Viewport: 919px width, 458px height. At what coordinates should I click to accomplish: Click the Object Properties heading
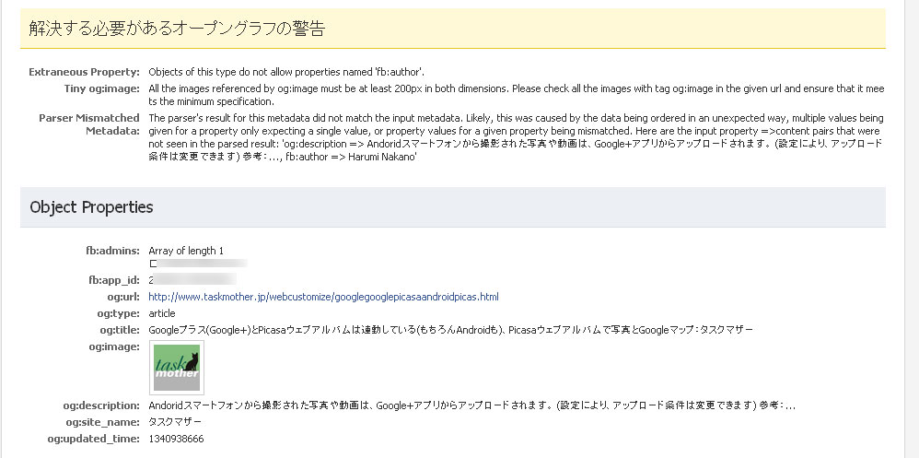tap(91, 207)
